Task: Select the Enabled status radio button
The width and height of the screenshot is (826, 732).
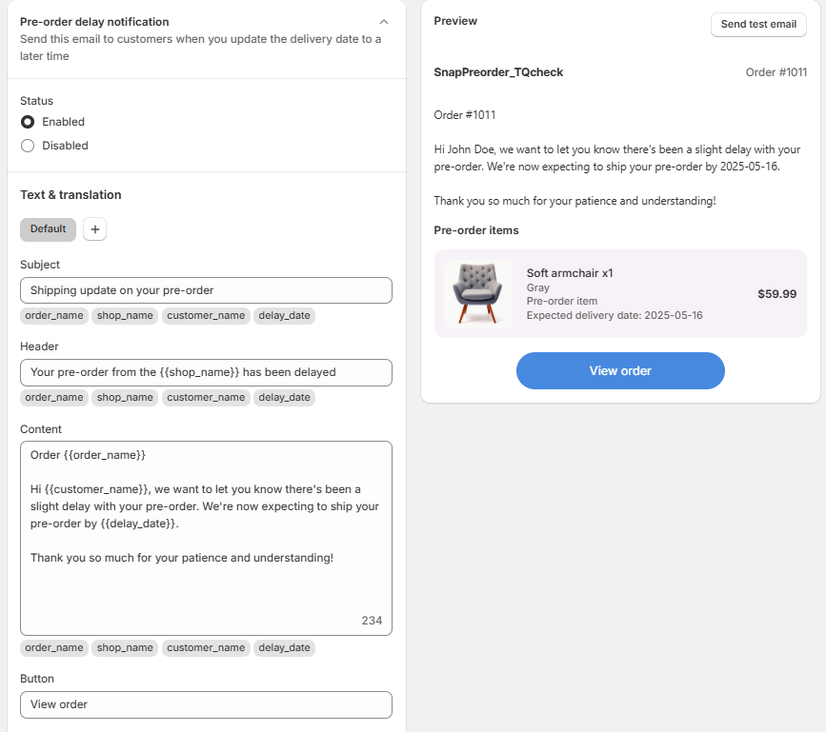Action: [x=28, y=122]
